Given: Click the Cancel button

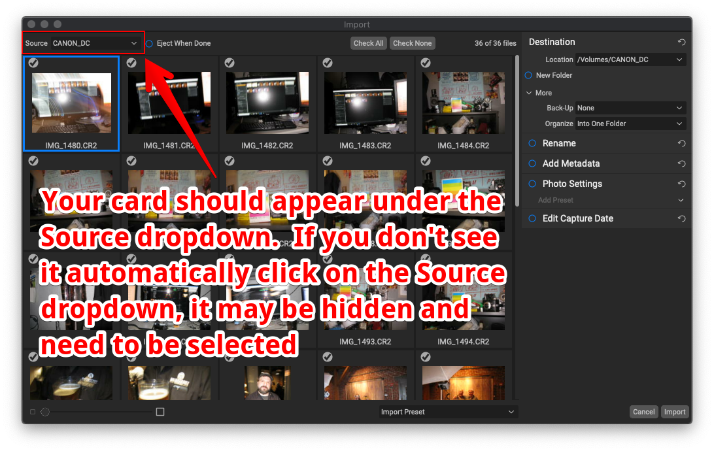Looking at the screenshot, I should 643,412.
